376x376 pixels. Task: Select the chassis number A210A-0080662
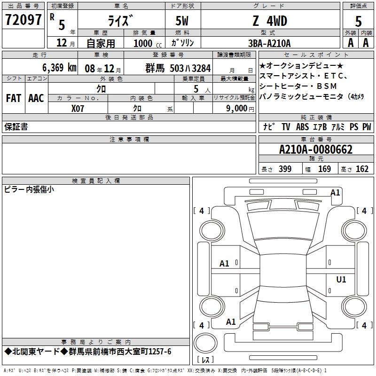(316, 149)
